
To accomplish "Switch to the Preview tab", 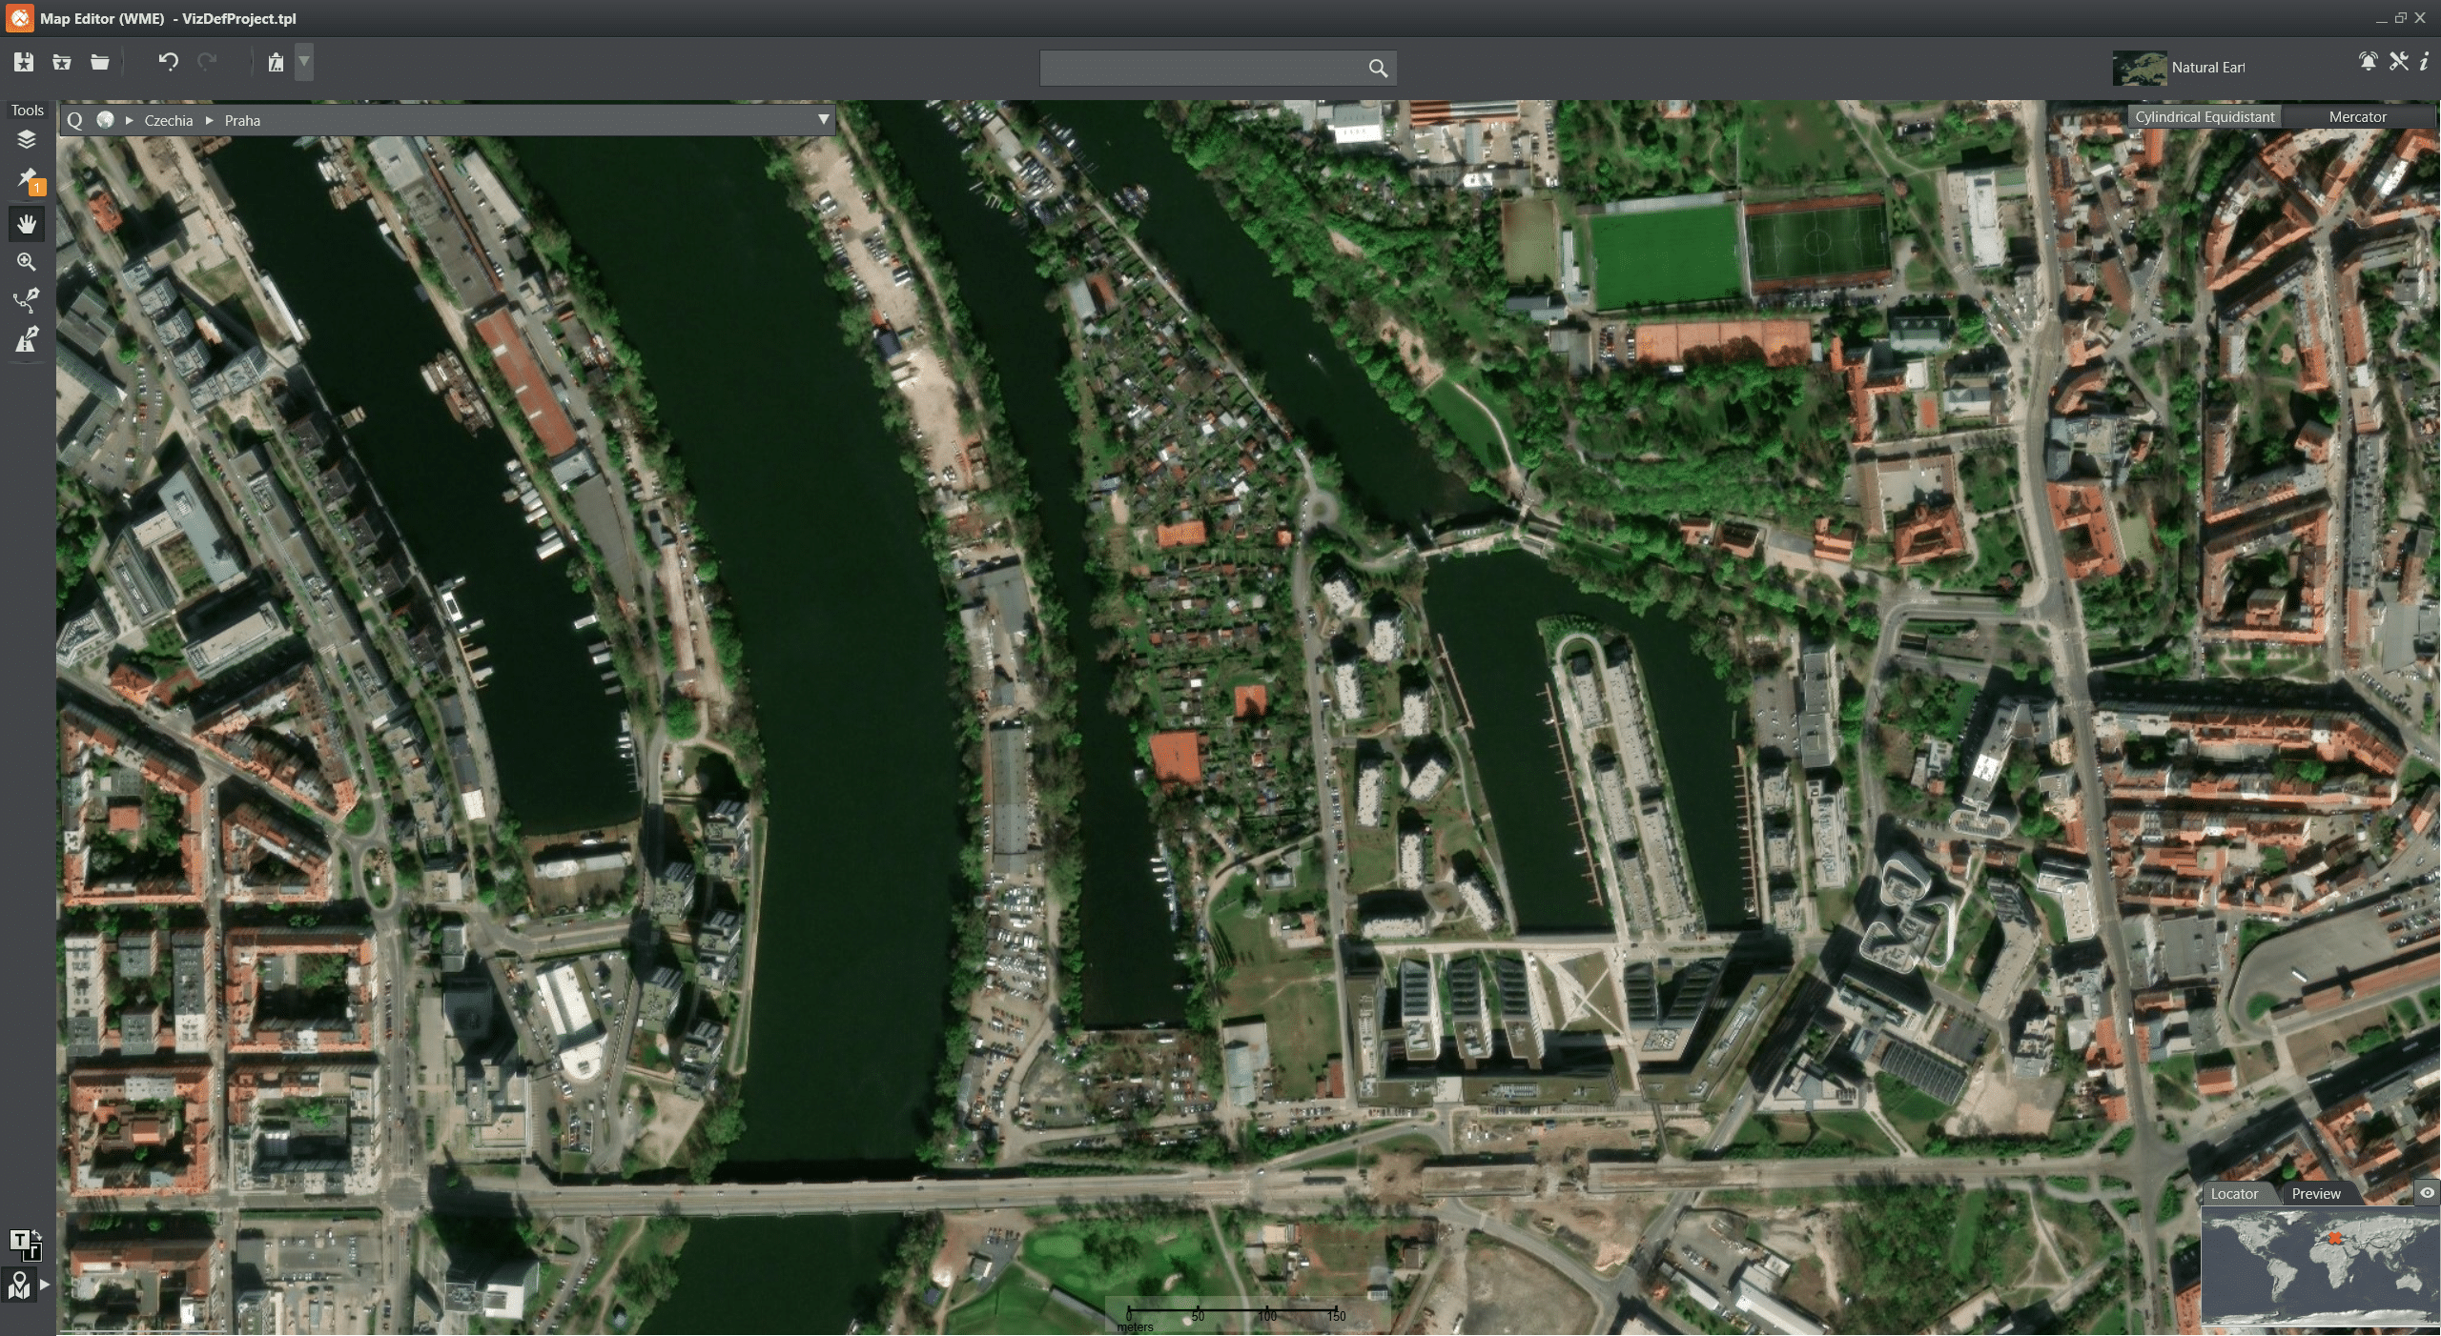I will click(2317, 1192).
